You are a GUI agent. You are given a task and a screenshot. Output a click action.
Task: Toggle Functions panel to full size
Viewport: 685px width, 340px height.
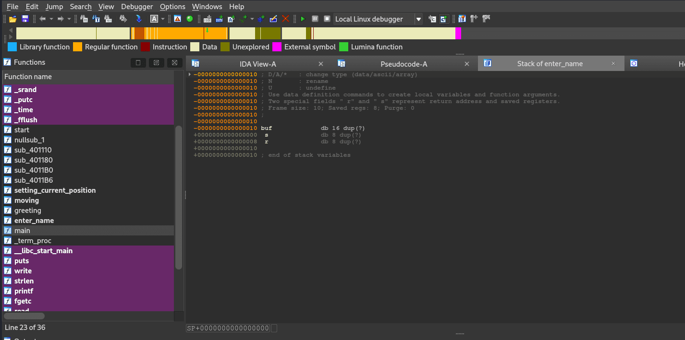coord(138,63)
